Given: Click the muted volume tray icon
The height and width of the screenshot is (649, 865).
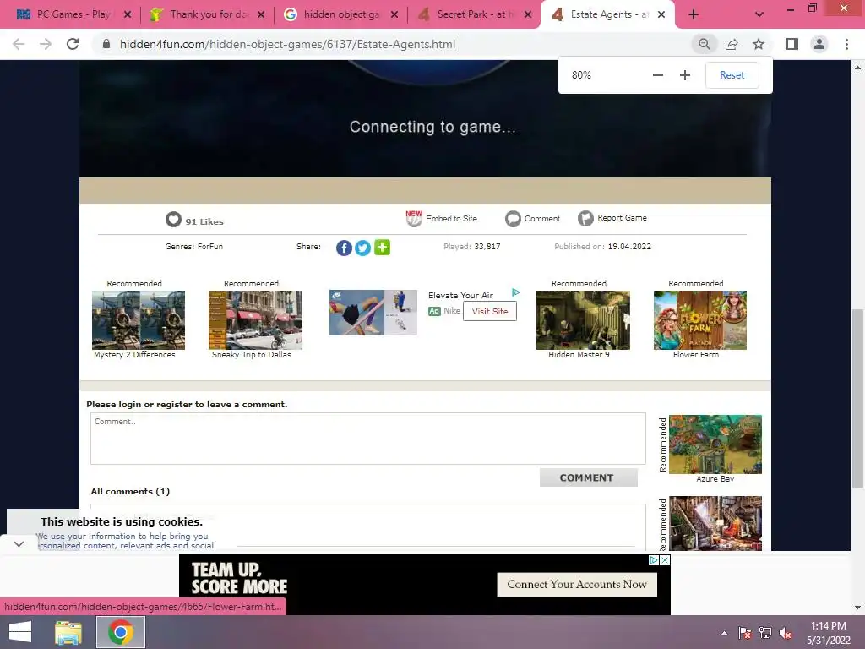Looking at the screenshot, I should (x=785, y=633).
